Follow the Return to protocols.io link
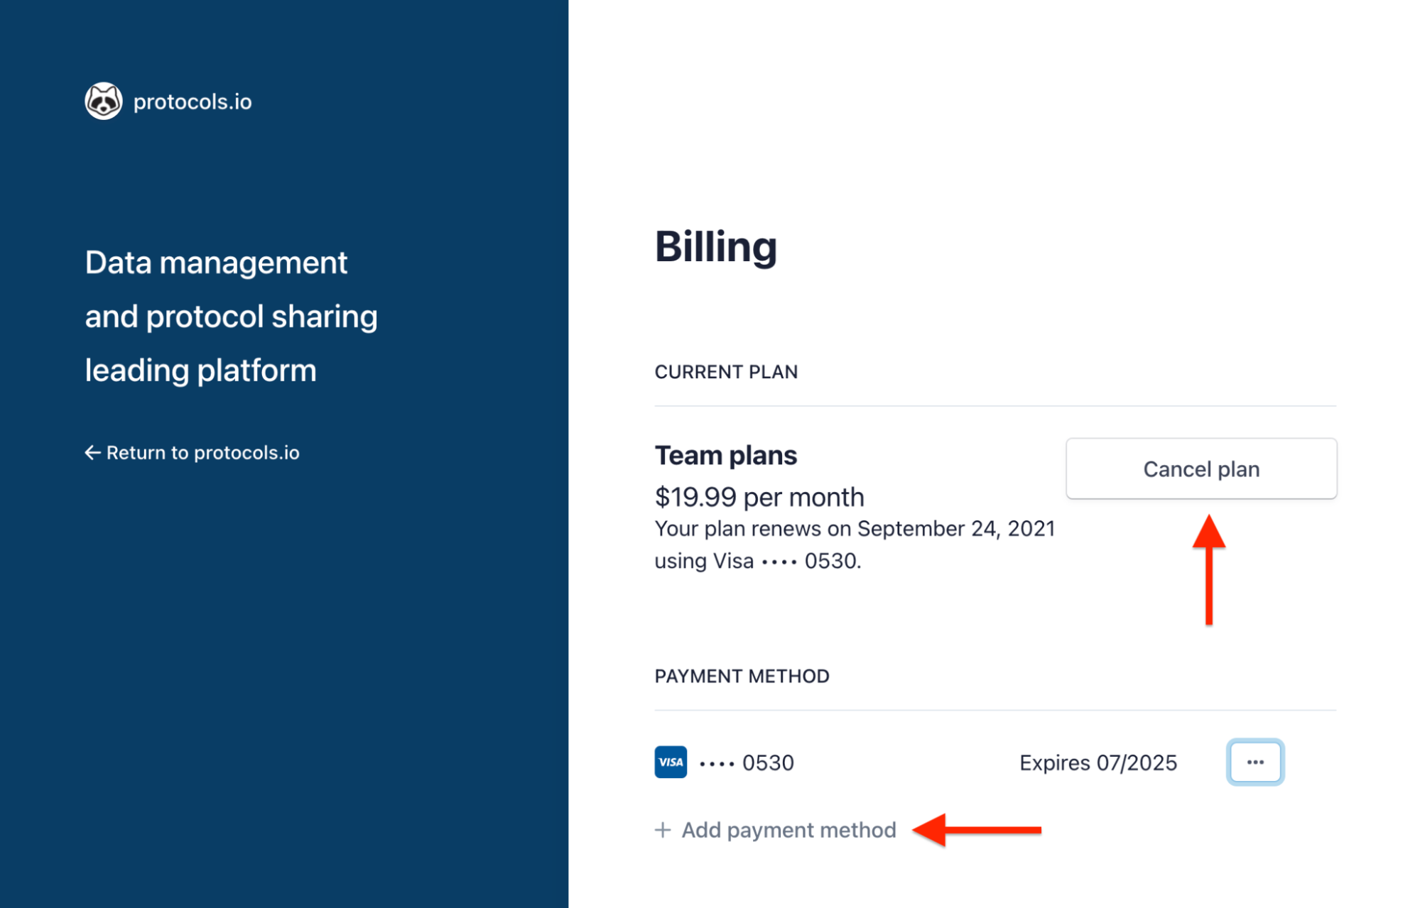The width and height of the screenshot is (1420, 908). [202, 453]
